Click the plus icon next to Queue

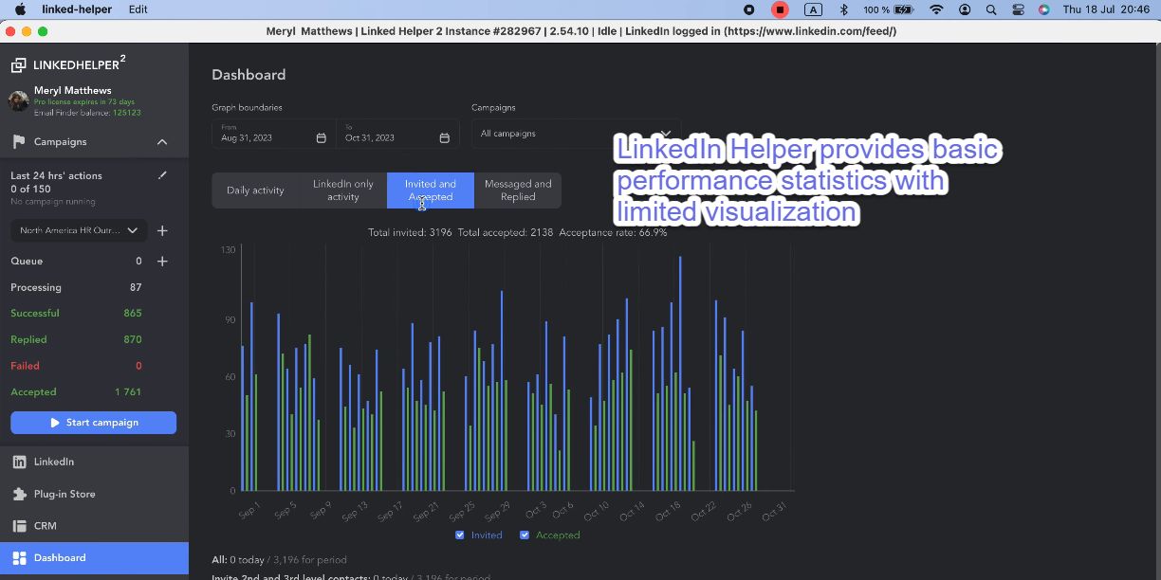coord(162,261)
